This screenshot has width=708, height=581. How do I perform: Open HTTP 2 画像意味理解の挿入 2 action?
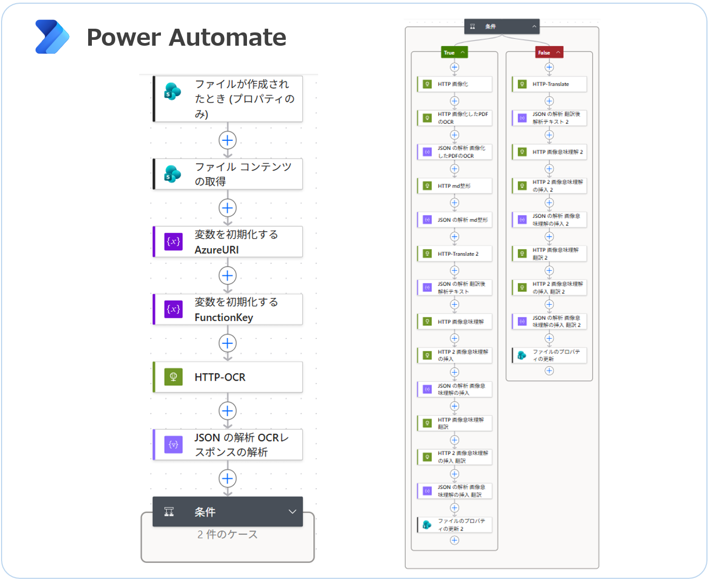[x=550, y=186]
